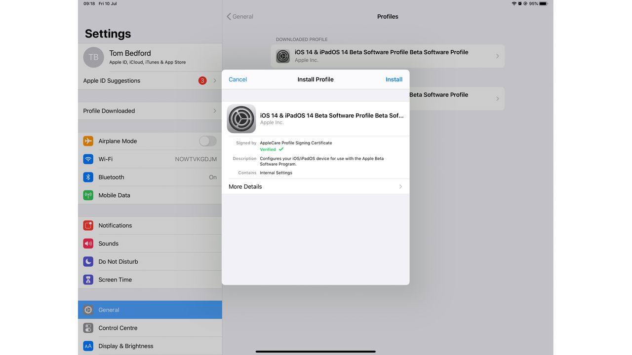
Task: Tap the Display & Brightness AA icon
Action: 88,346
